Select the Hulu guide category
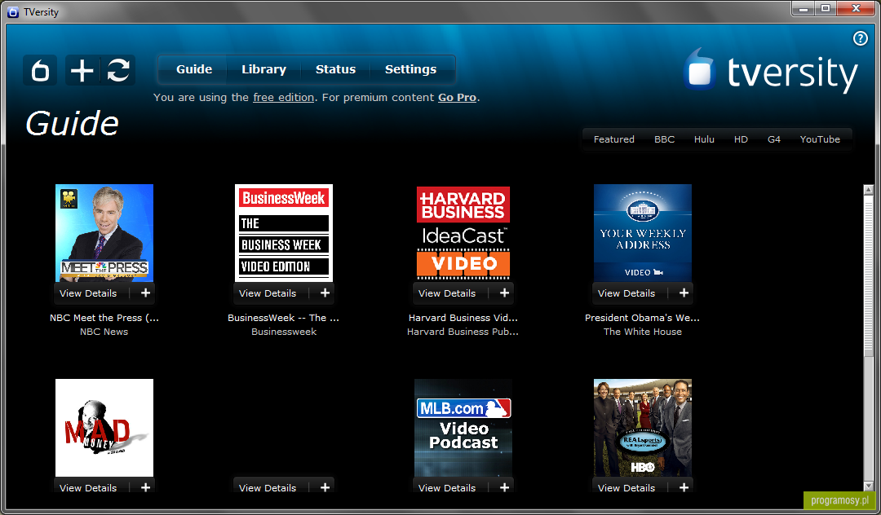The image size is (881, 515). [x=704, y=139]
